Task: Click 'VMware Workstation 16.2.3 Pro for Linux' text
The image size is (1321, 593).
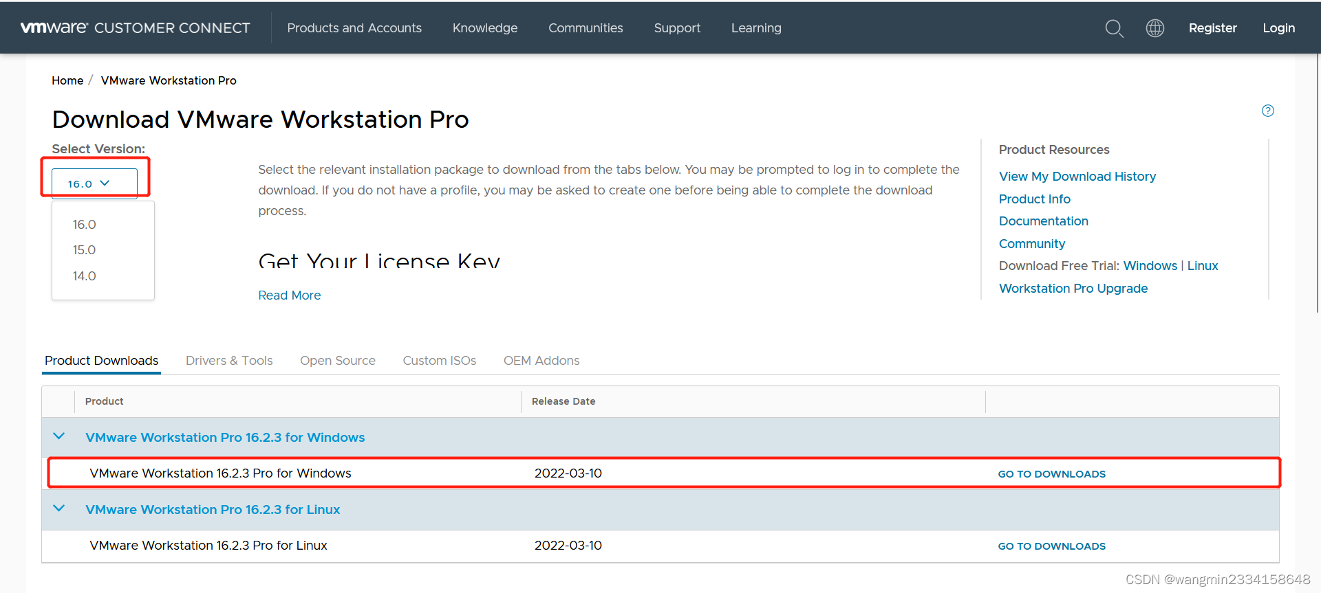Action: tap(208, 546)
